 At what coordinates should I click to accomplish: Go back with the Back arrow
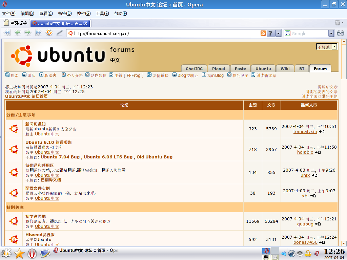coord(18,33)
